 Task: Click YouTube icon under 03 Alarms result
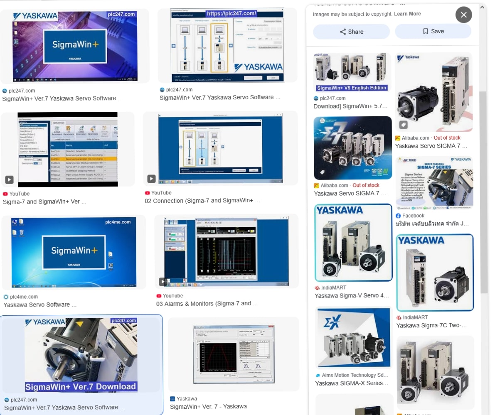tap(159, 296)
